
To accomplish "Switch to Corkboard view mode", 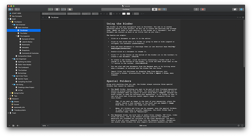I will click(160, 9).
